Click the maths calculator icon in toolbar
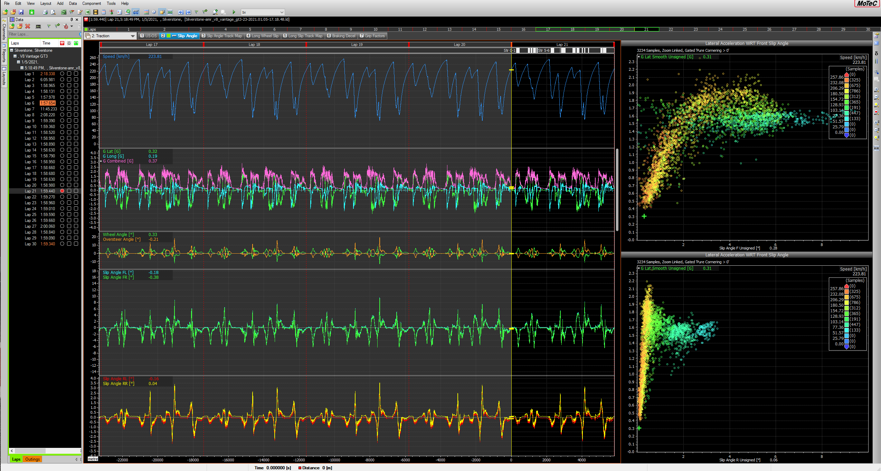Screen dimensions: 881x471 [104, 12]
